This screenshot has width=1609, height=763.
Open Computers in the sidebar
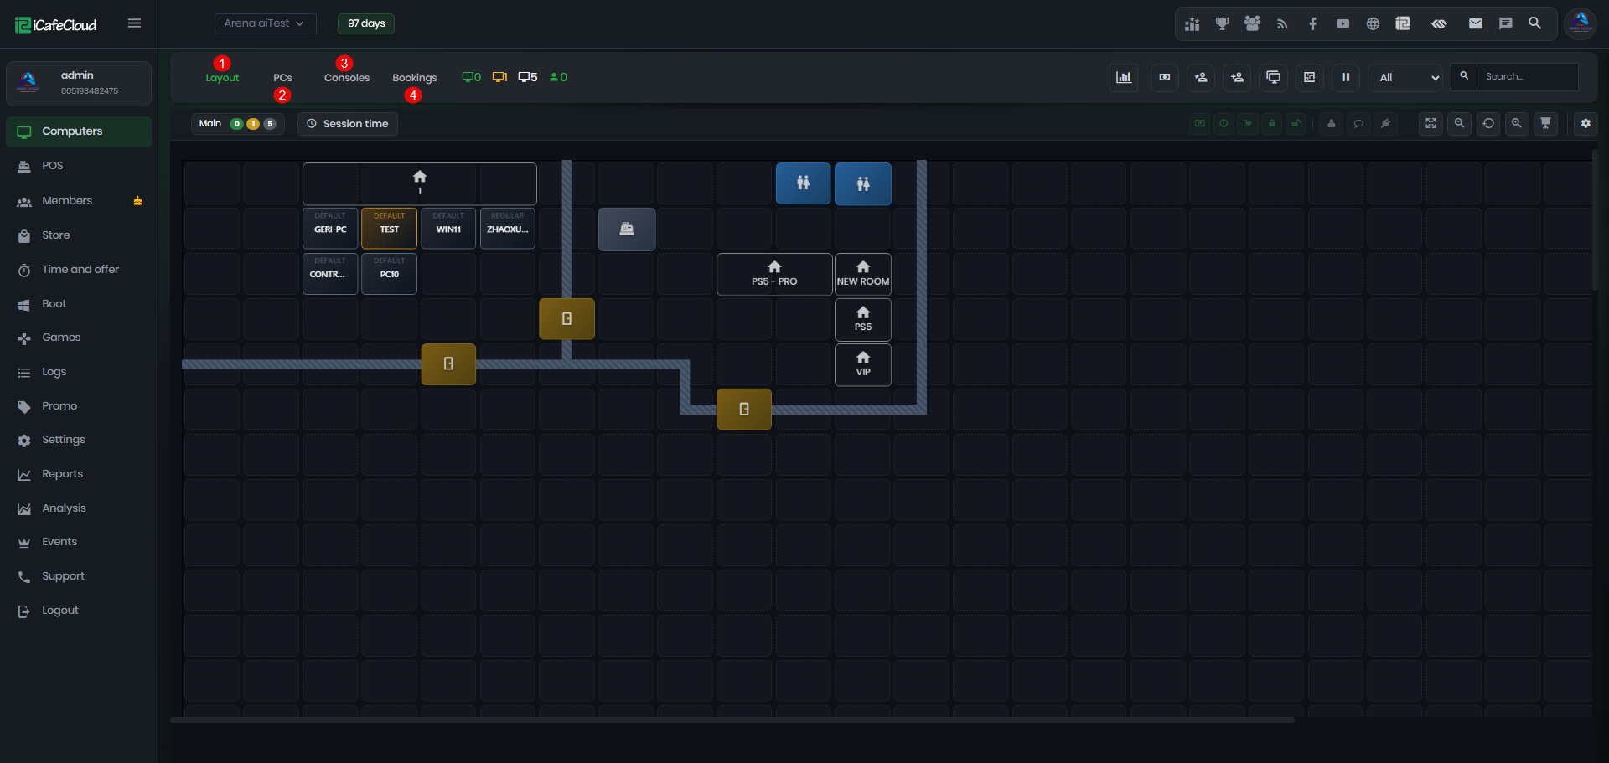click(79, 131)
